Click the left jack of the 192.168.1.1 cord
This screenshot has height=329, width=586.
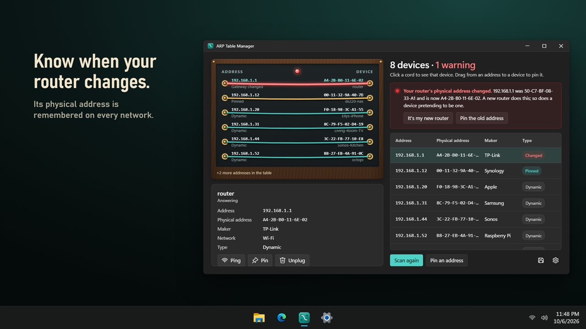coord(224,84)
